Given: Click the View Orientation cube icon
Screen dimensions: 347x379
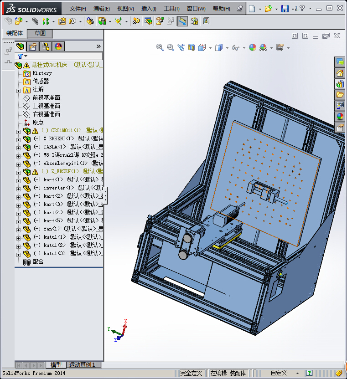Looking at the screenshot, I should pos(202,47).
